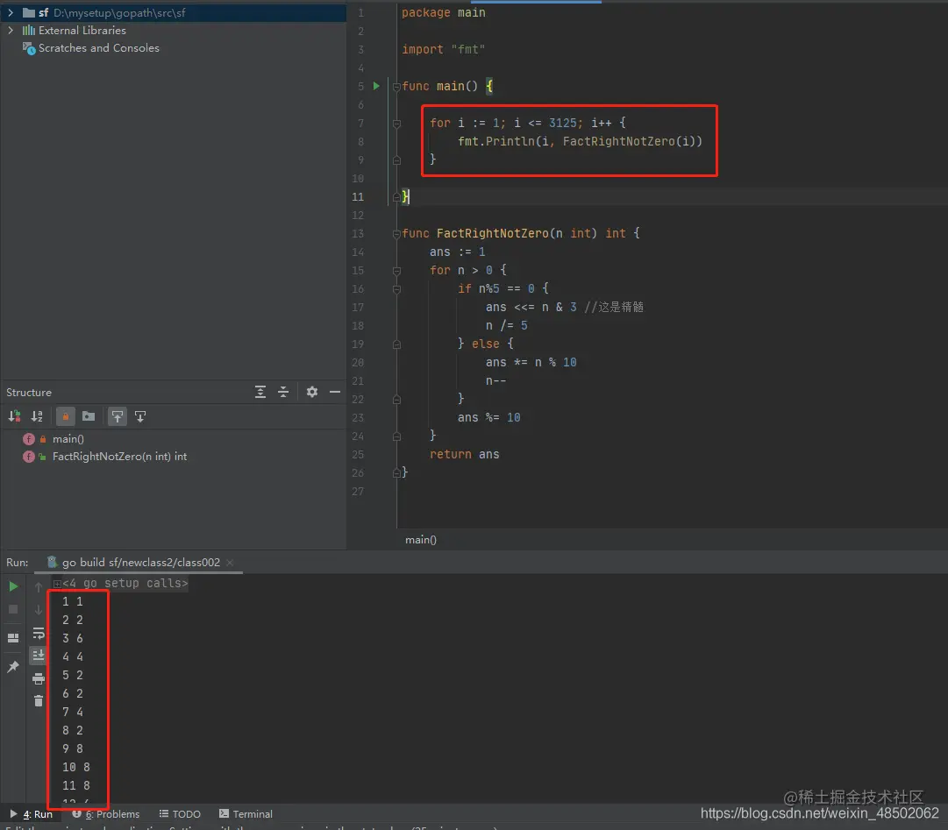Toggle the folder grouping icon in Structure toolbar
948x830 pixels.
point(89,416)
